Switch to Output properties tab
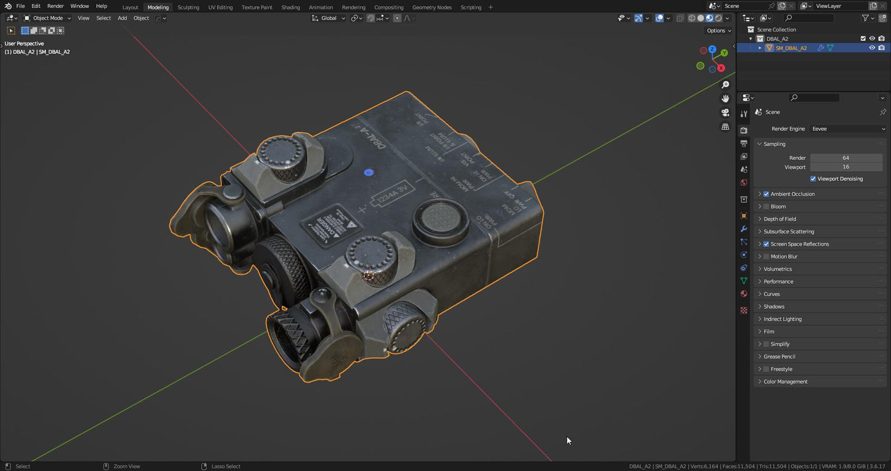Viewport: 891px width, 471px height. 744,143
